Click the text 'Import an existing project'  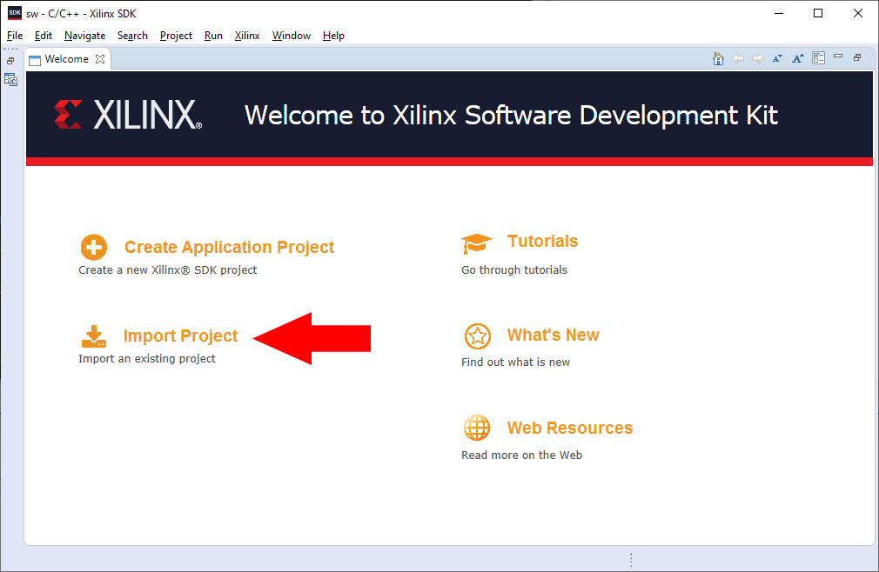click(x=147, y=358)
